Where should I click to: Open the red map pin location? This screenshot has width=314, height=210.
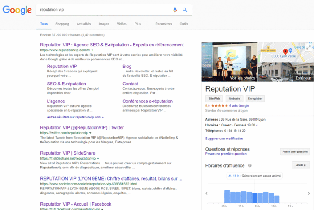tap(285, 51)
